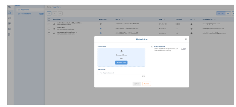Click the pencil edit app button

tap(54, 13)
